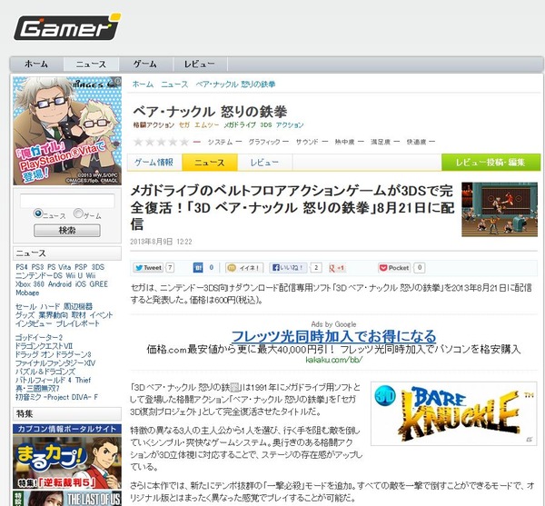Open the 俺ガイル PlayStation Vita banner ad
Image resolution: width=545 pixels, height=506 pixels.
click(67, 131)
